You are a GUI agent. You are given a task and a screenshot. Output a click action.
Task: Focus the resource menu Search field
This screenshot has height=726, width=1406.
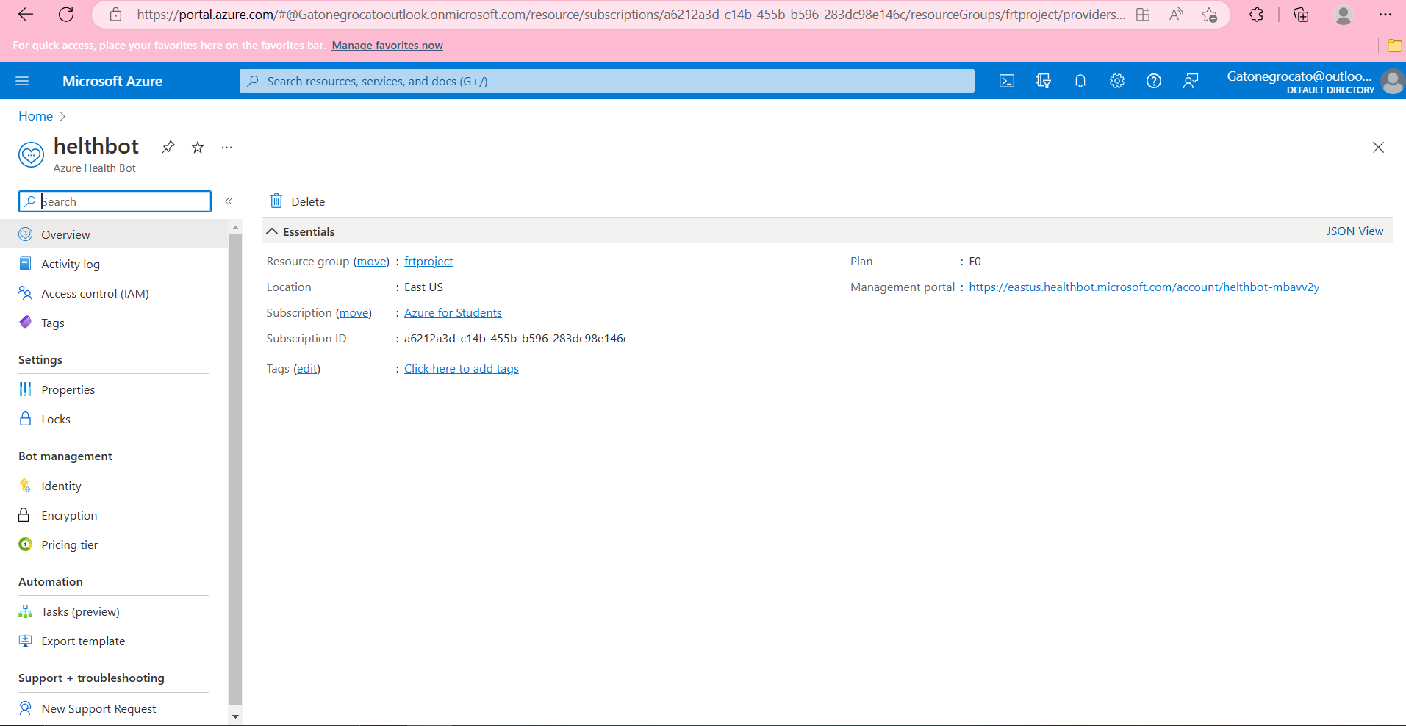115,201
